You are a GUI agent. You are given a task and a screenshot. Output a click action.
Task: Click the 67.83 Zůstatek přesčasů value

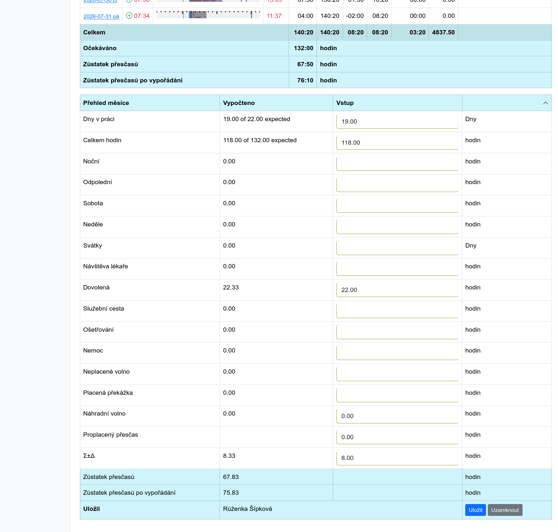pos(231,477)
